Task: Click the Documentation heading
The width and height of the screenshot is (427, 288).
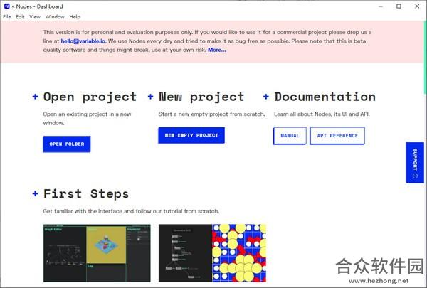Action: (325, 97)
